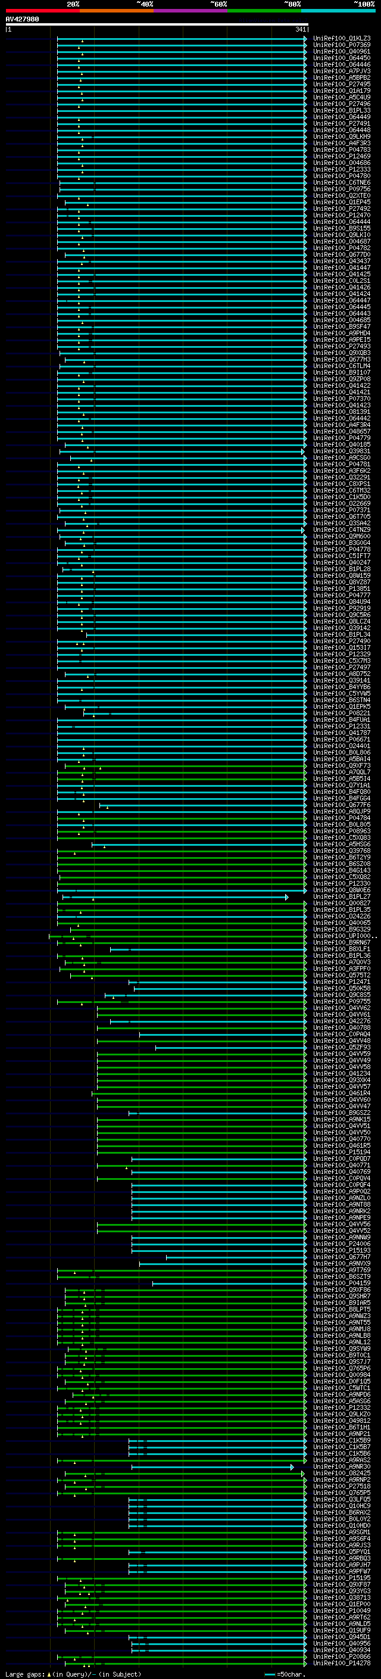Open hit UniRef100_A5BPB2
The height and width of the screenshot is (1679, 381).
[342, 77]
